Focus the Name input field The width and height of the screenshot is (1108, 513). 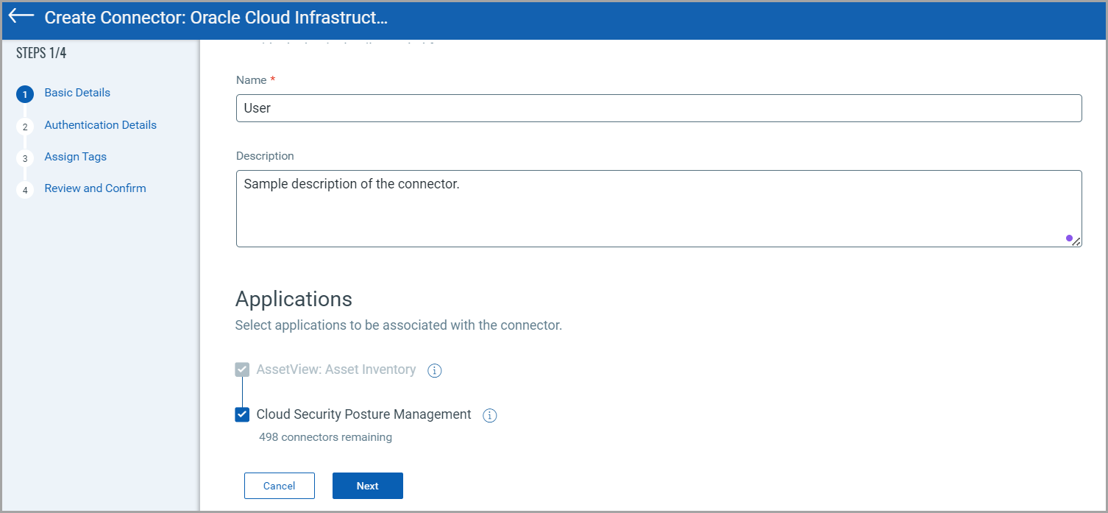pyautogui.click(x=658, y=108)
